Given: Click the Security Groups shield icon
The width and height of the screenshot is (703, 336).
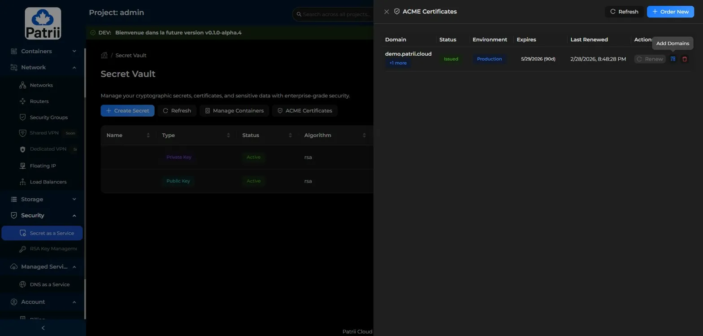Looking at the screenshot, I should tap(22, 117).
